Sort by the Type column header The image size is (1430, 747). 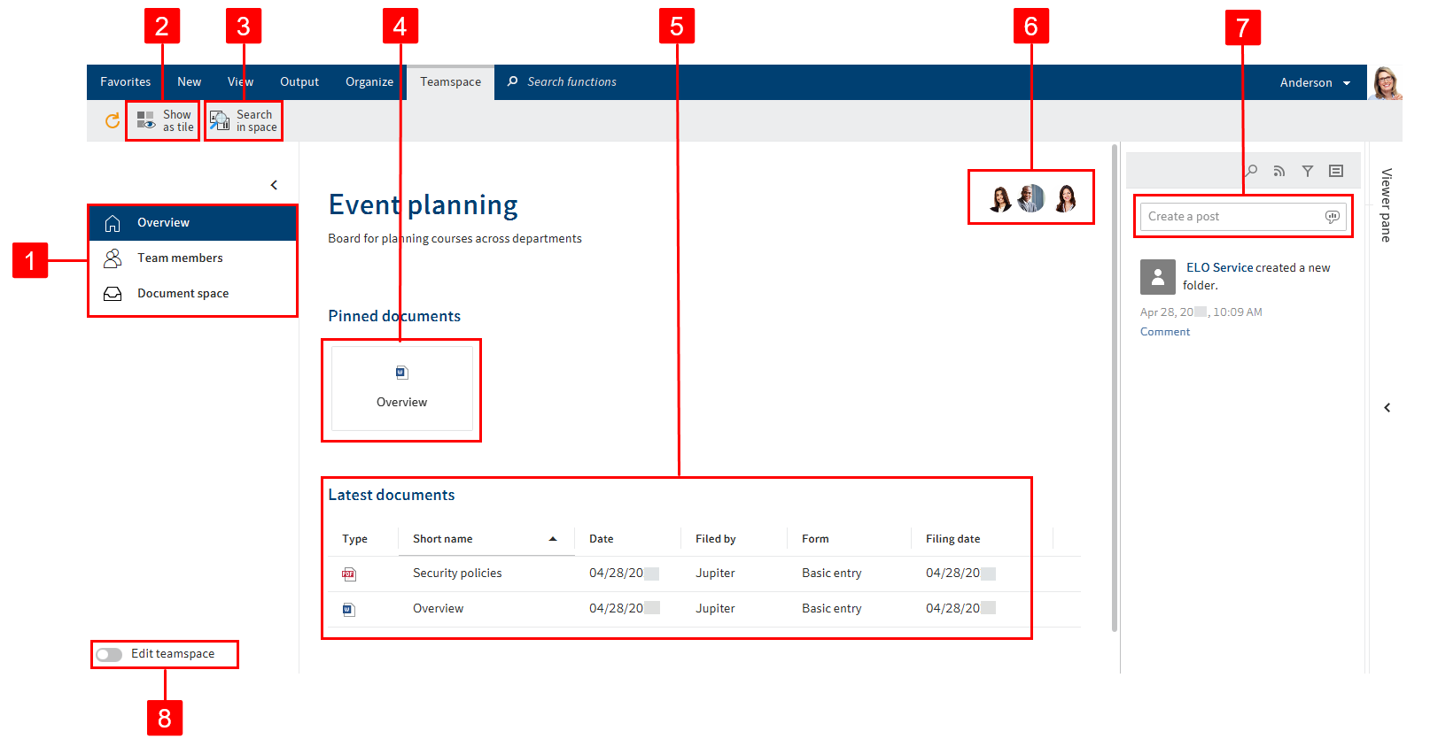tap(354, 539)
